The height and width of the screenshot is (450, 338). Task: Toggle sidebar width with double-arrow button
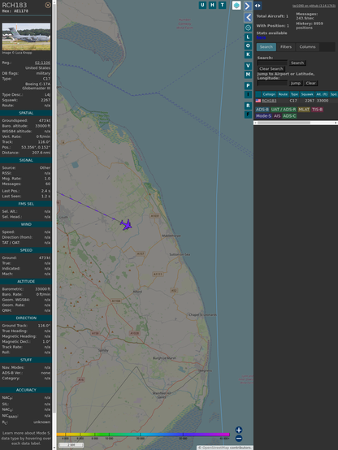[x=258, y=6]
